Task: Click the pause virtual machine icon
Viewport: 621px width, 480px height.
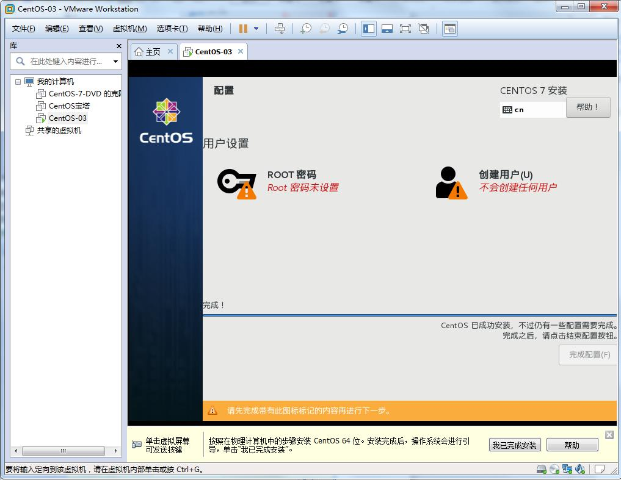Action: point(243,29)
